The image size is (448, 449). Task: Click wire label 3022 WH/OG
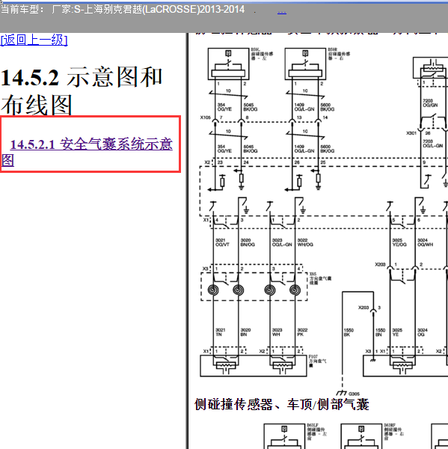pyautogui.click(x=305, y=242)
